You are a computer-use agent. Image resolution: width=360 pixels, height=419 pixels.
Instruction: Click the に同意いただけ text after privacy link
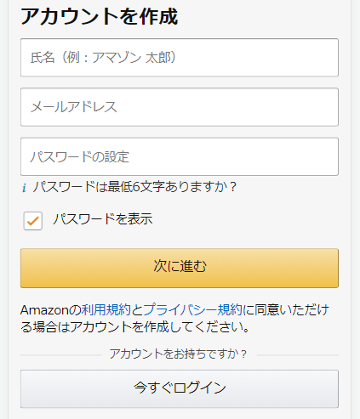pos(286,310)
